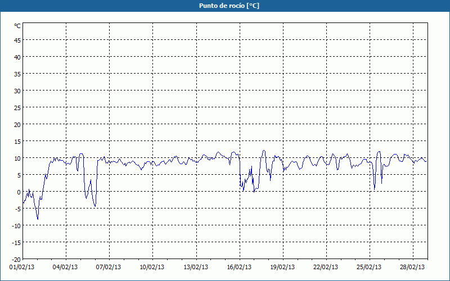The width and height of the screenshot is (450, 281).
Task: Click the y-axis value 15
Action: (17, 142)
